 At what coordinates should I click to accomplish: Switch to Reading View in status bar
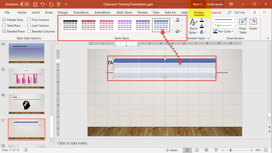click(x=207, y=150)
